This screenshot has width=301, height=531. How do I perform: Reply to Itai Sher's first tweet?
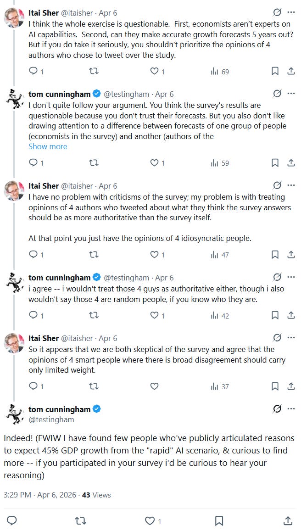pyautogui.click(x=33, y=71)
